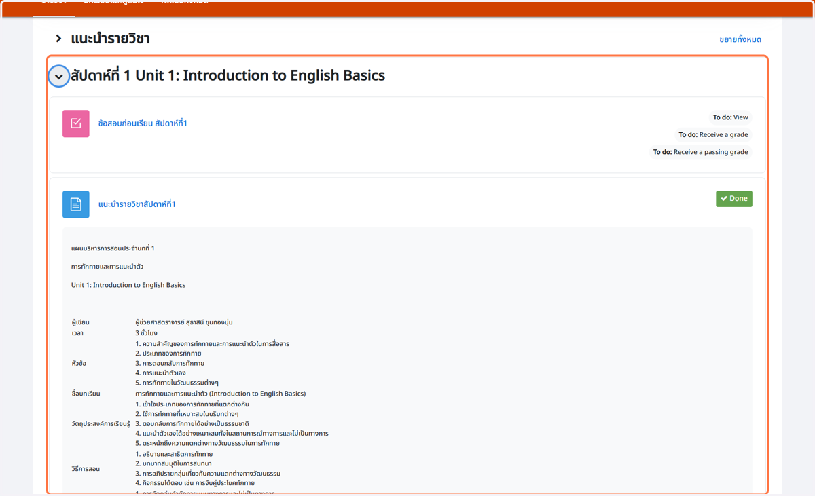The width and height of the screenshot is (815, 496).
Task: Click the 'To do: Receive a grade' badge
Action: point(714,134)
